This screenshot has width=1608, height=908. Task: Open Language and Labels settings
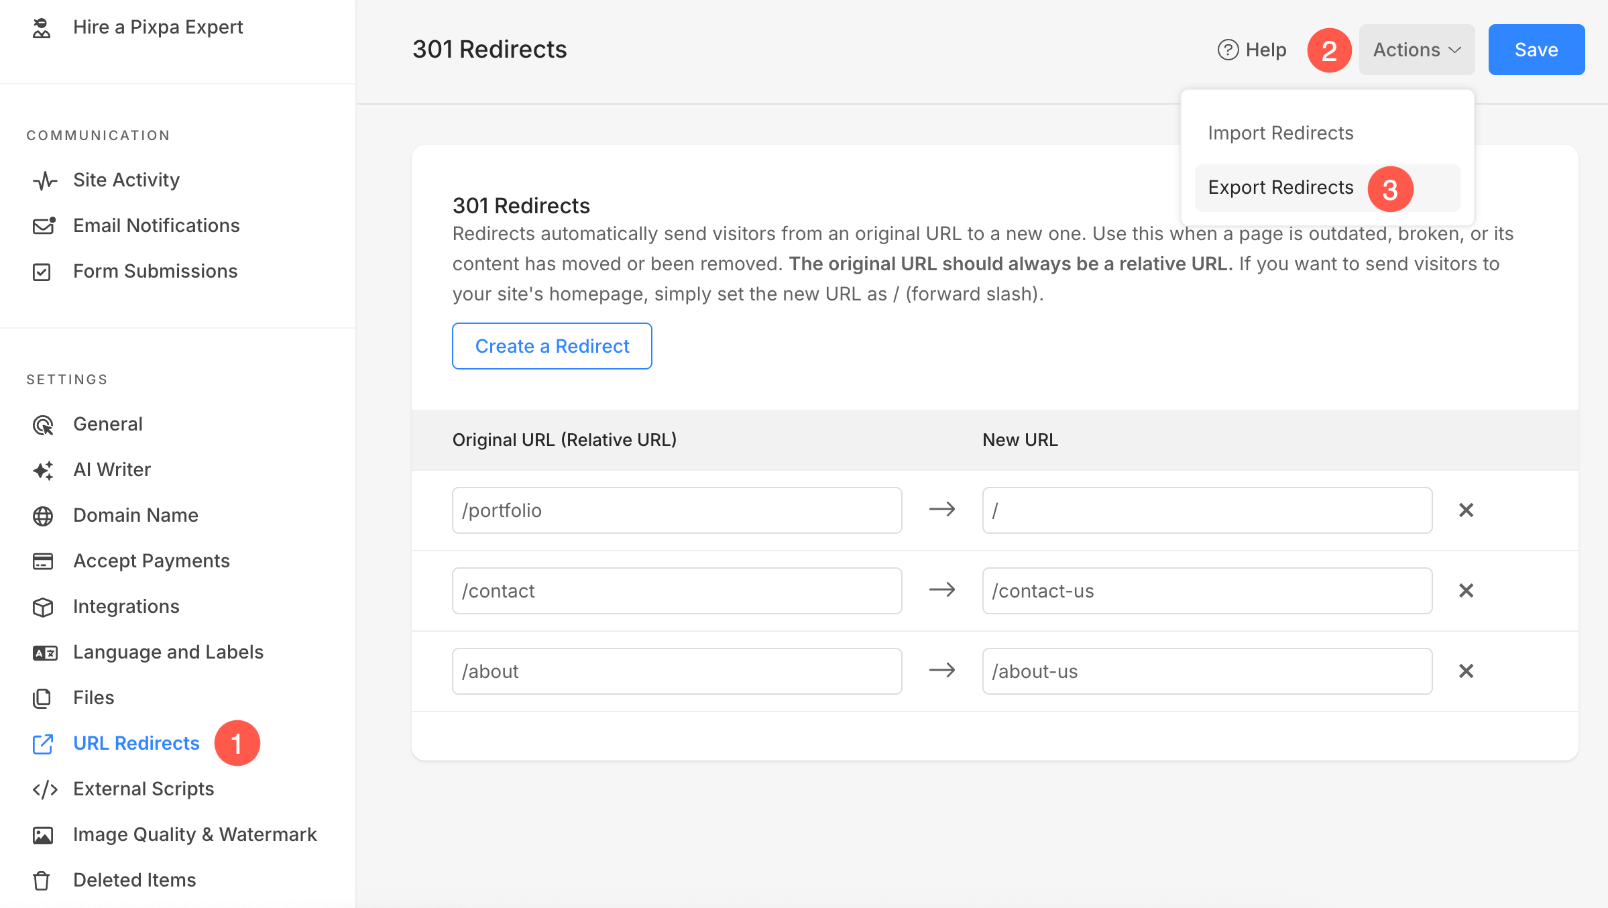point(168,652)
